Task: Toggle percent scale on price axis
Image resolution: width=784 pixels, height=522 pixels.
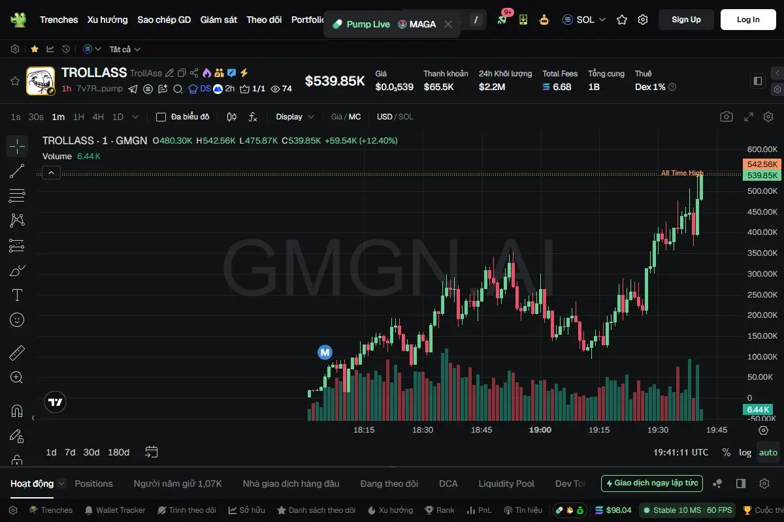Action: point(727,452)
